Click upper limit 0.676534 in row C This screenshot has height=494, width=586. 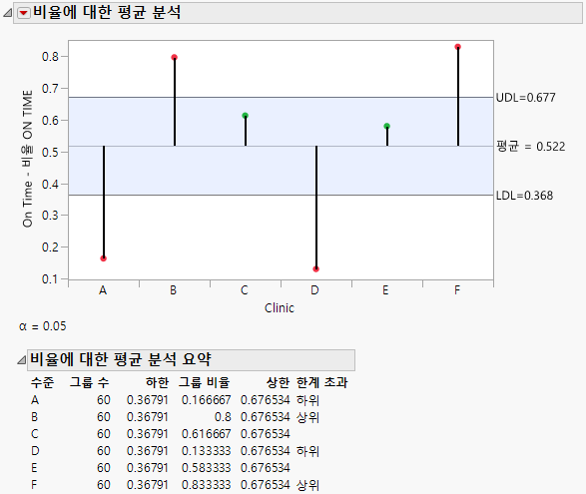coord(265,434)
